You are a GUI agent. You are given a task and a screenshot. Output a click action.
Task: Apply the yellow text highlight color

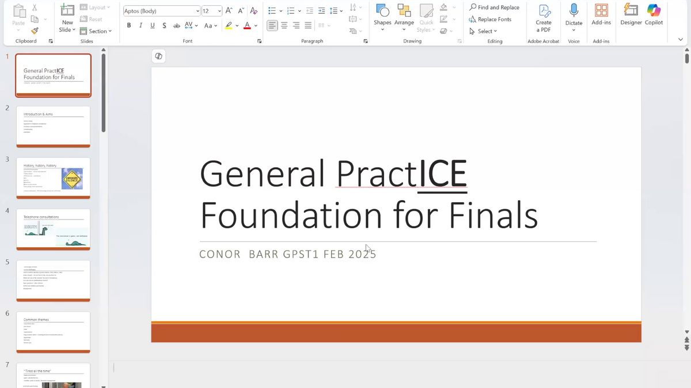(x=229, y=25)
